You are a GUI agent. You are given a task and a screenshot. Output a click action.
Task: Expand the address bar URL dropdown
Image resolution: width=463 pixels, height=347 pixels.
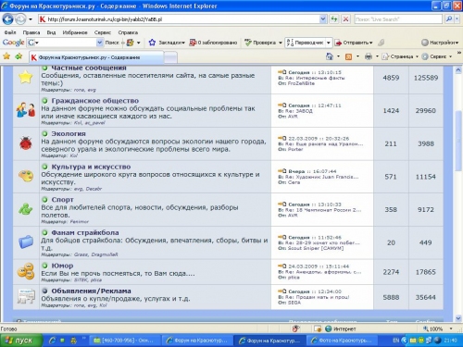322,19
